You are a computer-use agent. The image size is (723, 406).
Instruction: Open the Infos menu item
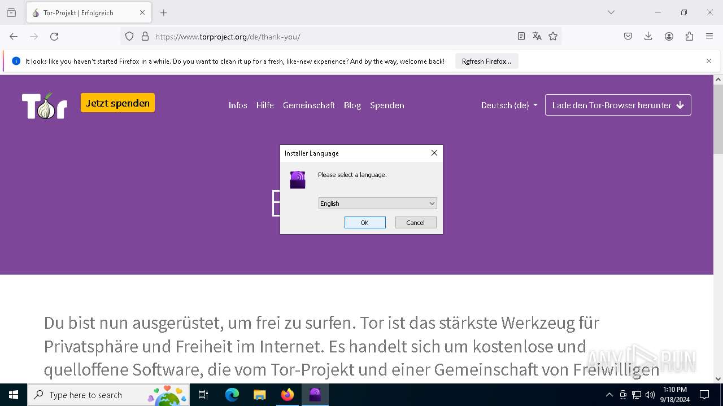[x=238, y=105]
